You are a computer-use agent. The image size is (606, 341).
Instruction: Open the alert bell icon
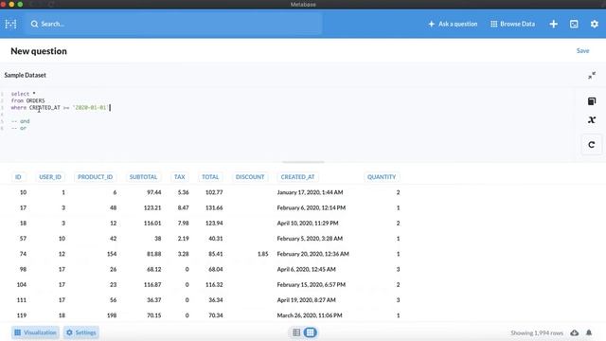589,332
